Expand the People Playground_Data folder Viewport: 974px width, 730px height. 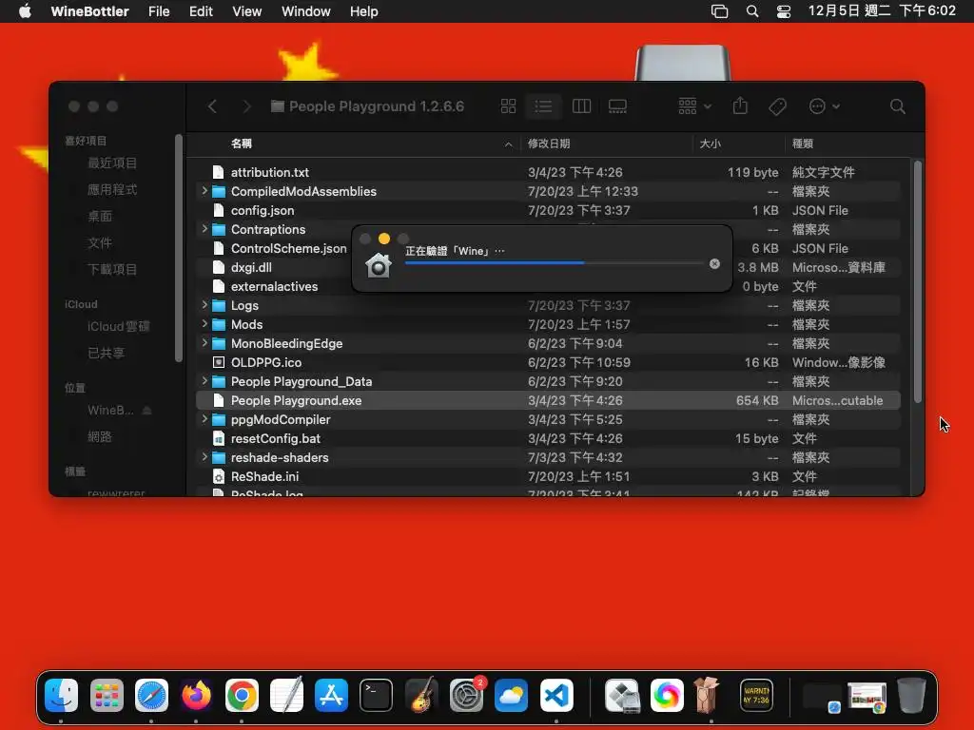click(205, 380)
